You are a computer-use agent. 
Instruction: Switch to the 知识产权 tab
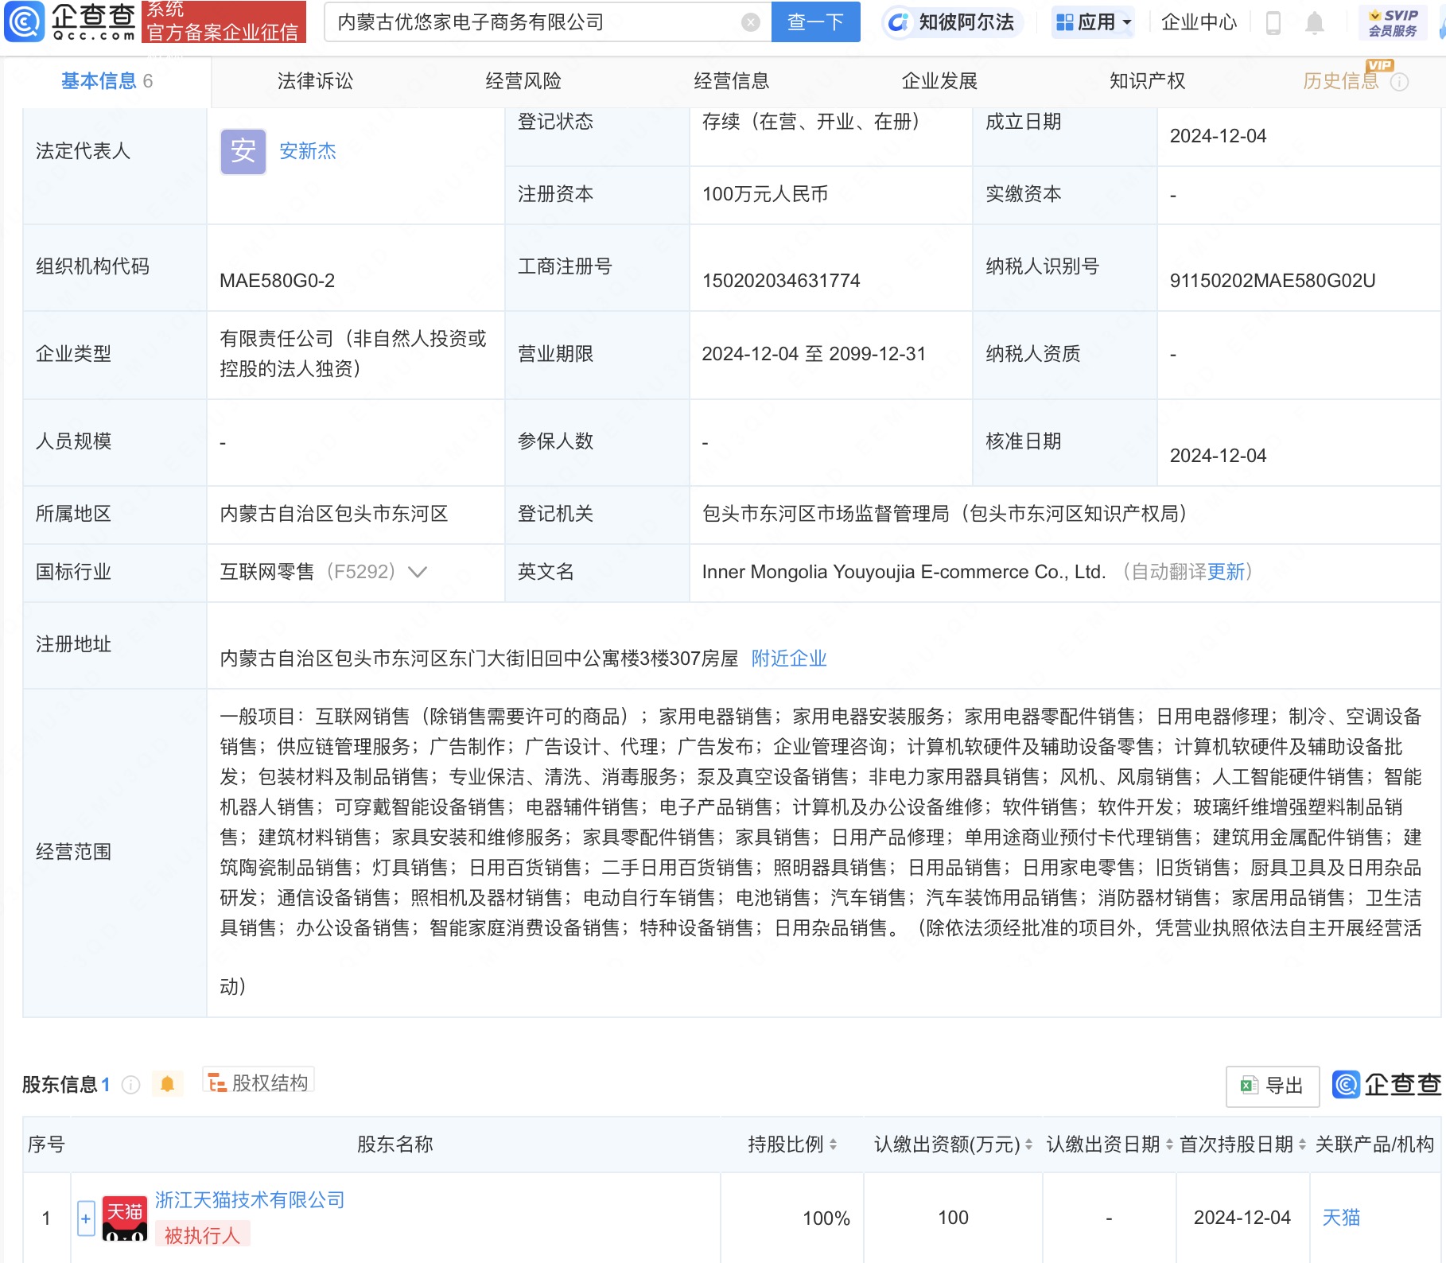pyautogui.click(x=1147, y=81)
